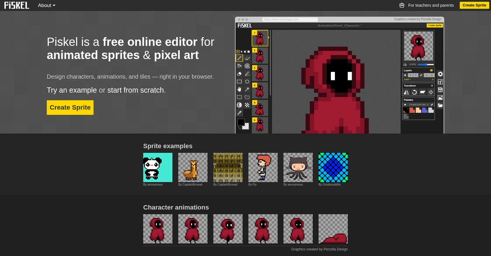Image resolution: width=491 pixels, height=256 pixels.
Task: Select the Lighten tool
Action: pyautogui.click(x=239, y=105)
